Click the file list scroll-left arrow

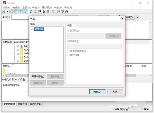tap(3, 76)
